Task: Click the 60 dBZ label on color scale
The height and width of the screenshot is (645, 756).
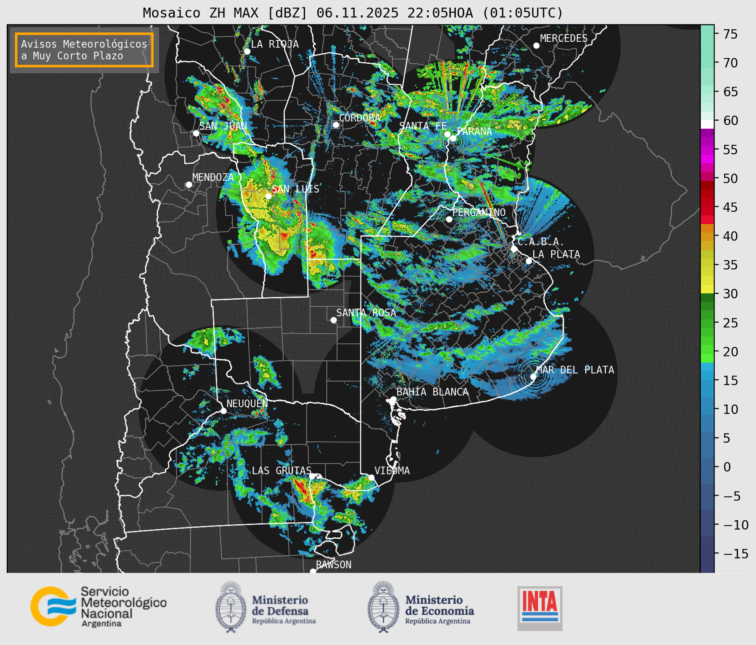Action: [730, 121]
